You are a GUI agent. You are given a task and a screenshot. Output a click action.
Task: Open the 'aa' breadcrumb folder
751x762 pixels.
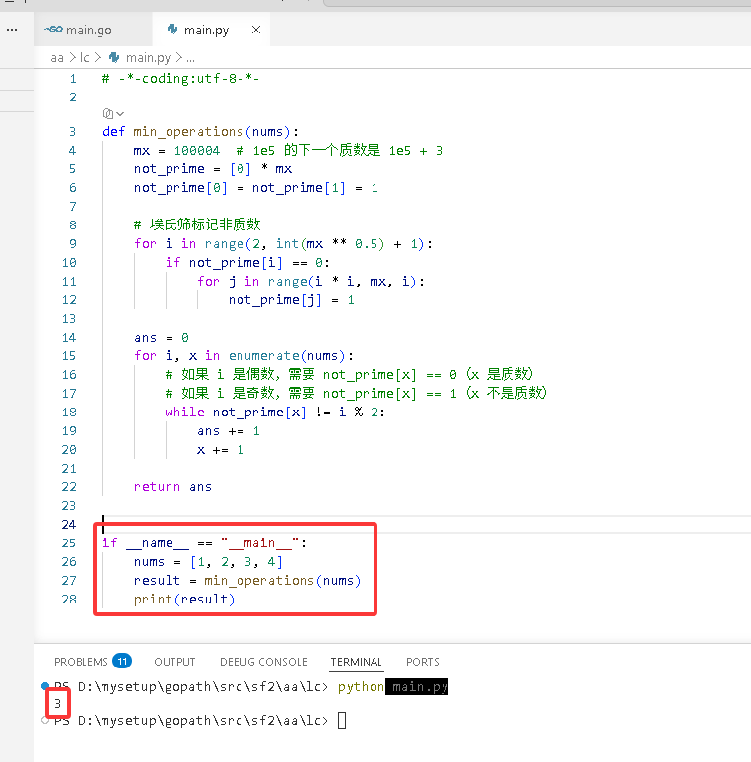point(57,58)
